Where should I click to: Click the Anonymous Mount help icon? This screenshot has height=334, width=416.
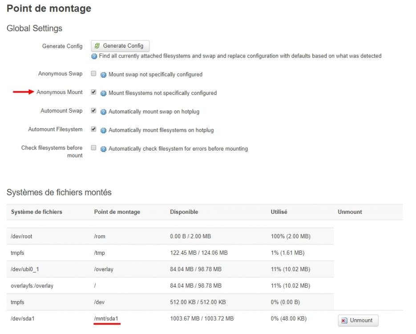point(103,93)
